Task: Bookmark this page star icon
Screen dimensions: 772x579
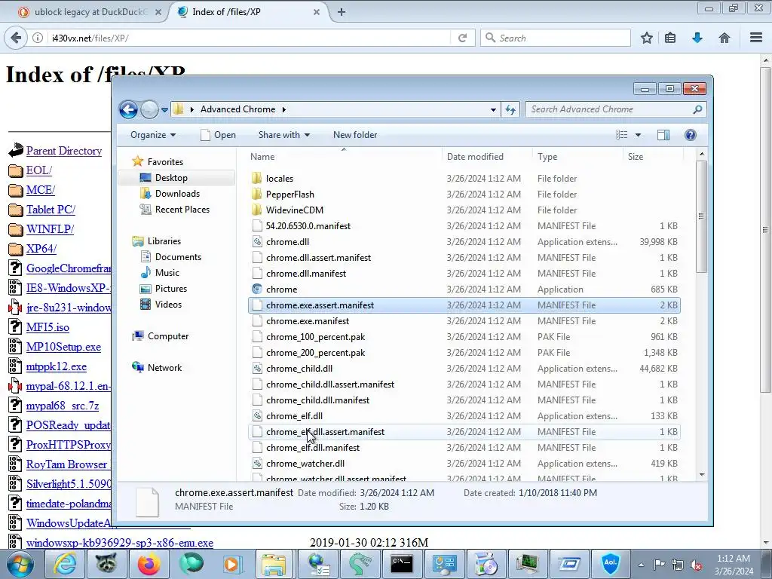Action: coord(646,38)
